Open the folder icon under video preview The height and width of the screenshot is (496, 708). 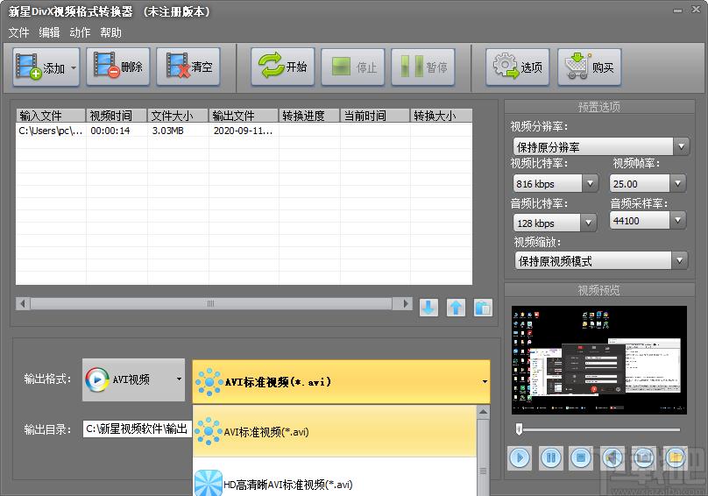click(x=675, y=458)
